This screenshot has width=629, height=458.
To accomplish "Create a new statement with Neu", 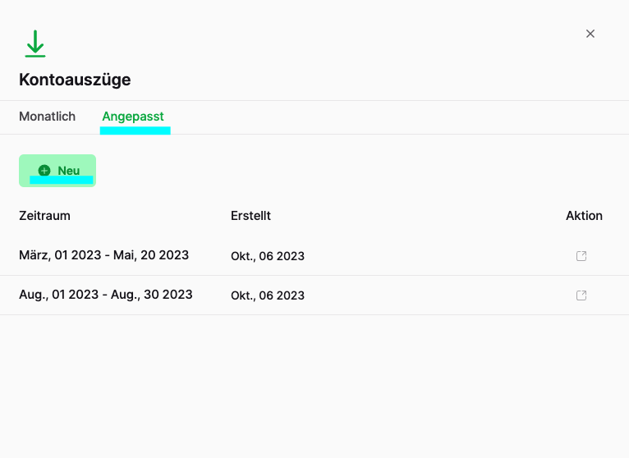I will [57, 171].
